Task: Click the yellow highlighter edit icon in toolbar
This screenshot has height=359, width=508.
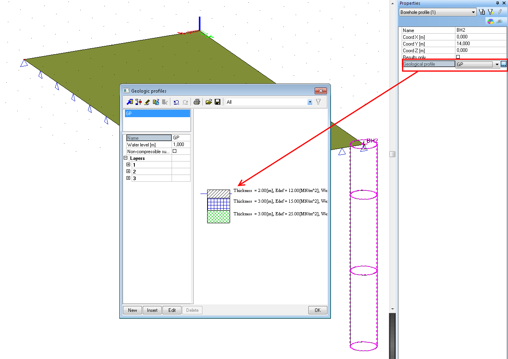Action: pyautogui.click(x=147, y=102)
